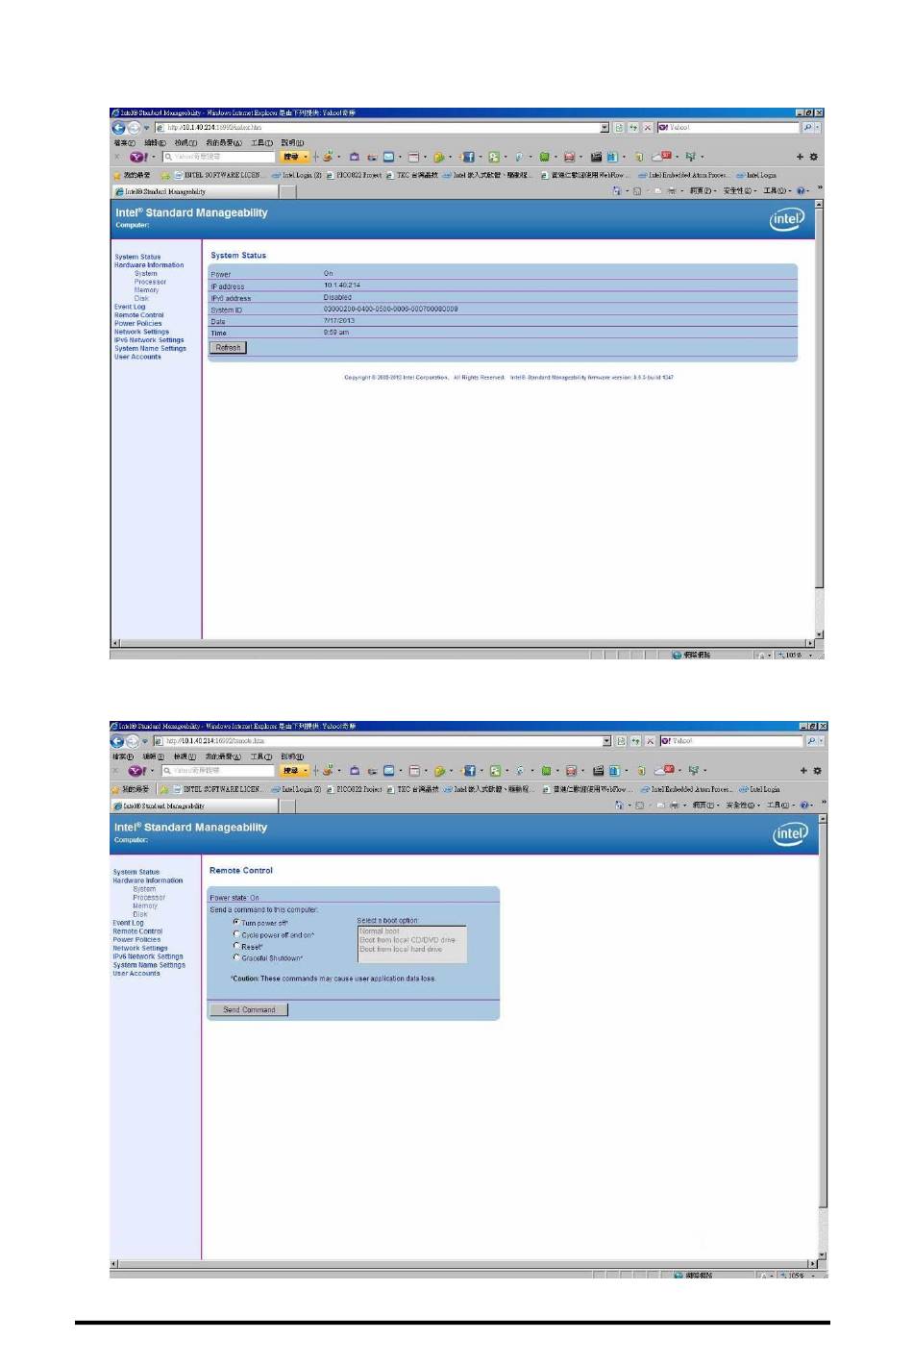Click Intel logo on Remote Control page
Image resolution: width=913 pixels, height=1364 pixels.
pyautogui.click(x=790, y=833)
